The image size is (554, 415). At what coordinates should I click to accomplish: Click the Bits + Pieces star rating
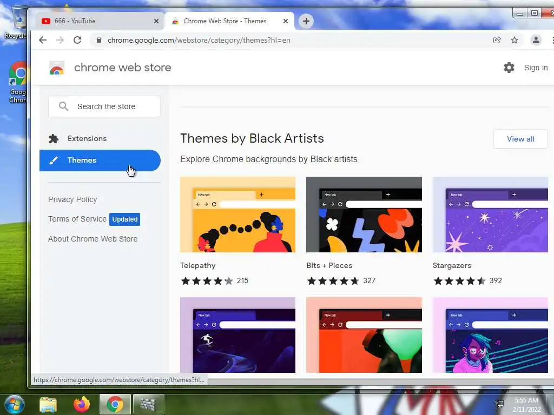click(x=333, y=281)
